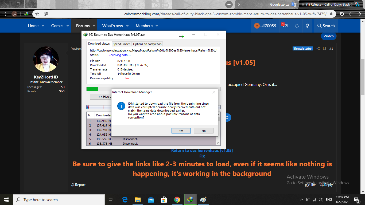Open the forum alerts bell icon

tap(297, 26)
